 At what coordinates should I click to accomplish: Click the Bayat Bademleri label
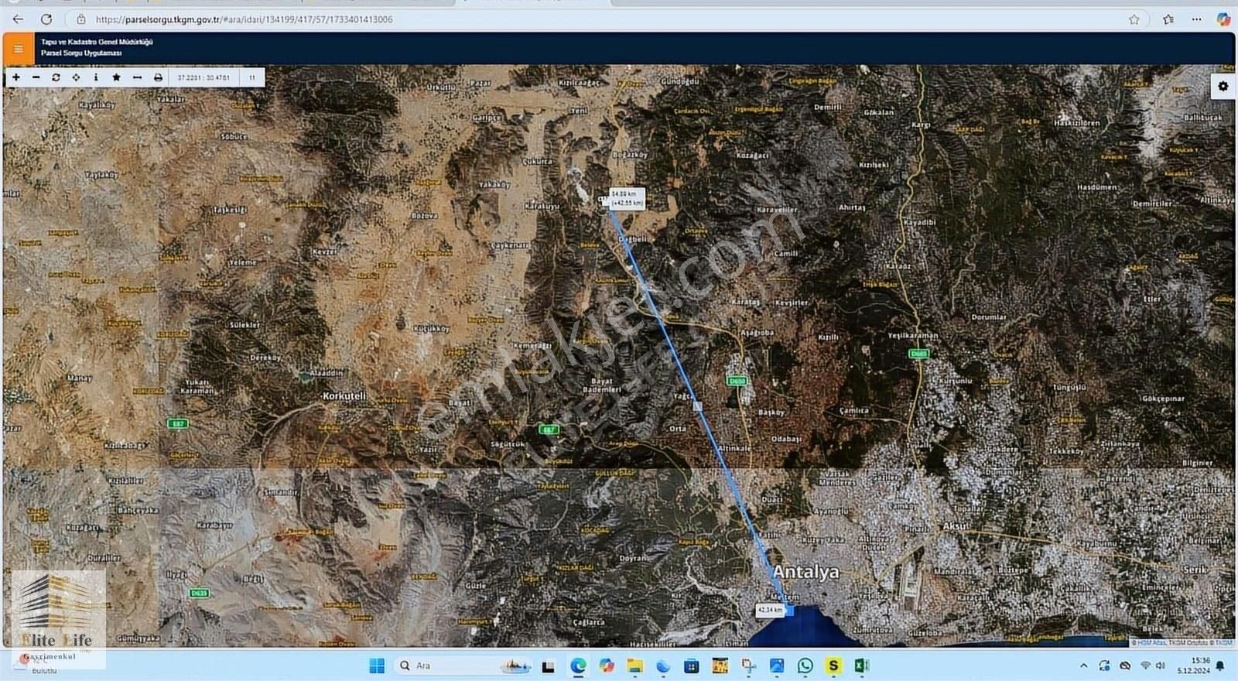coord(601,385)
